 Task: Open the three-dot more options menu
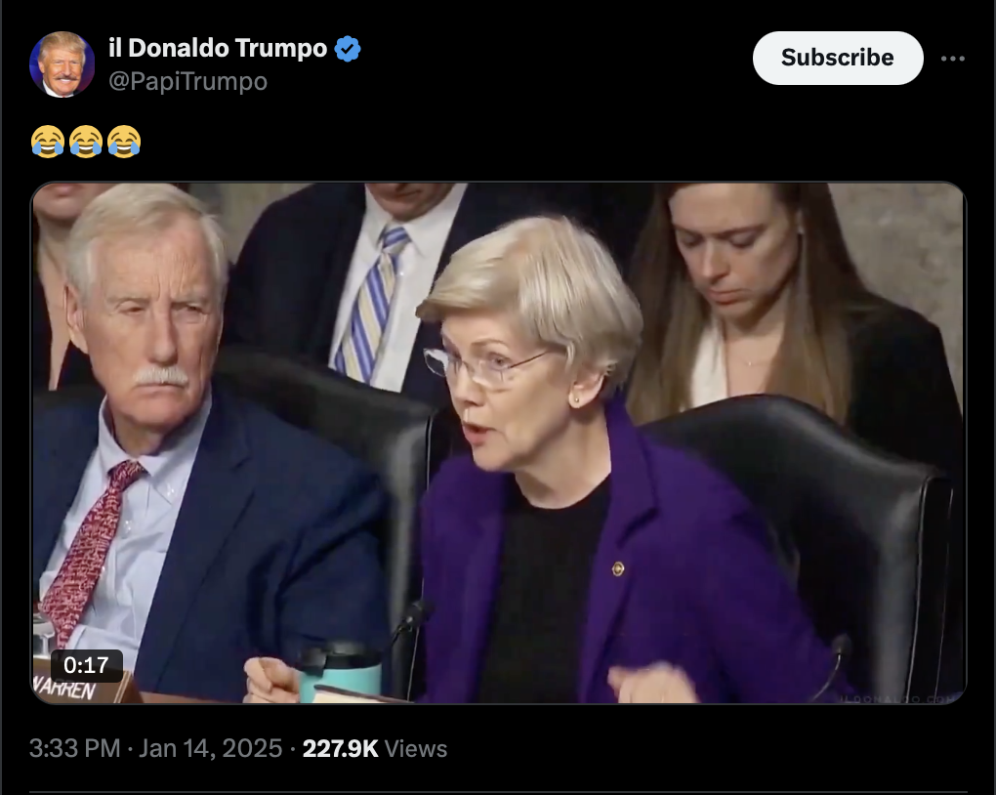coord(953,59)
